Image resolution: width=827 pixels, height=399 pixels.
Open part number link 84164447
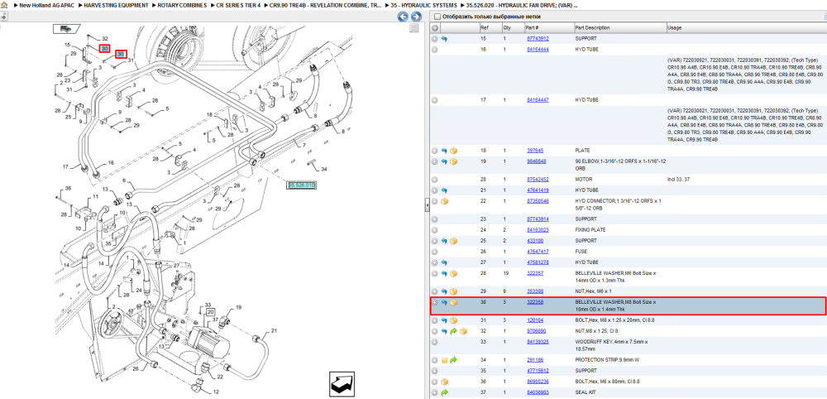(538, 99)
